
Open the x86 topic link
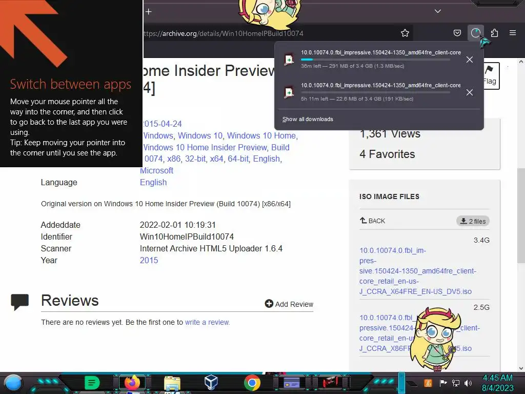[174, 159]
